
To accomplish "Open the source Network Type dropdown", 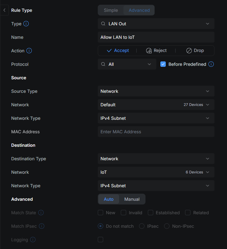I will point(156,118).
